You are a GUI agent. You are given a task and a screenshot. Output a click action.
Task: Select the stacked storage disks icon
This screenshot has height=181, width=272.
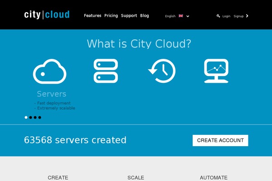pyautogui.click(x=106, y=71)
